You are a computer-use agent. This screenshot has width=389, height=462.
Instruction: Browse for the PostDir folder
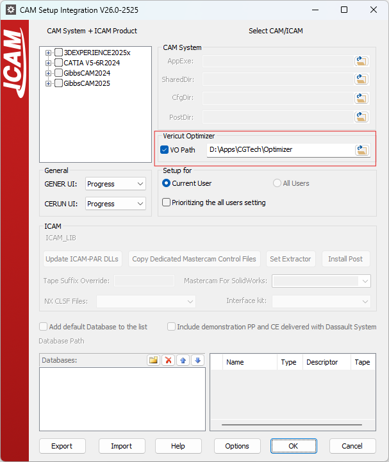pos(361,117)
